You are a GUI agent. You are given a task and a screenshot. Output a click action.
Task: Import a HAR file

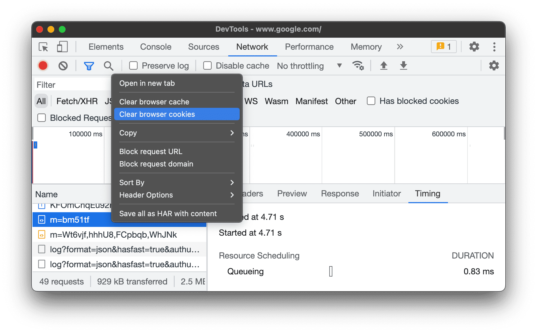(384, 65)
